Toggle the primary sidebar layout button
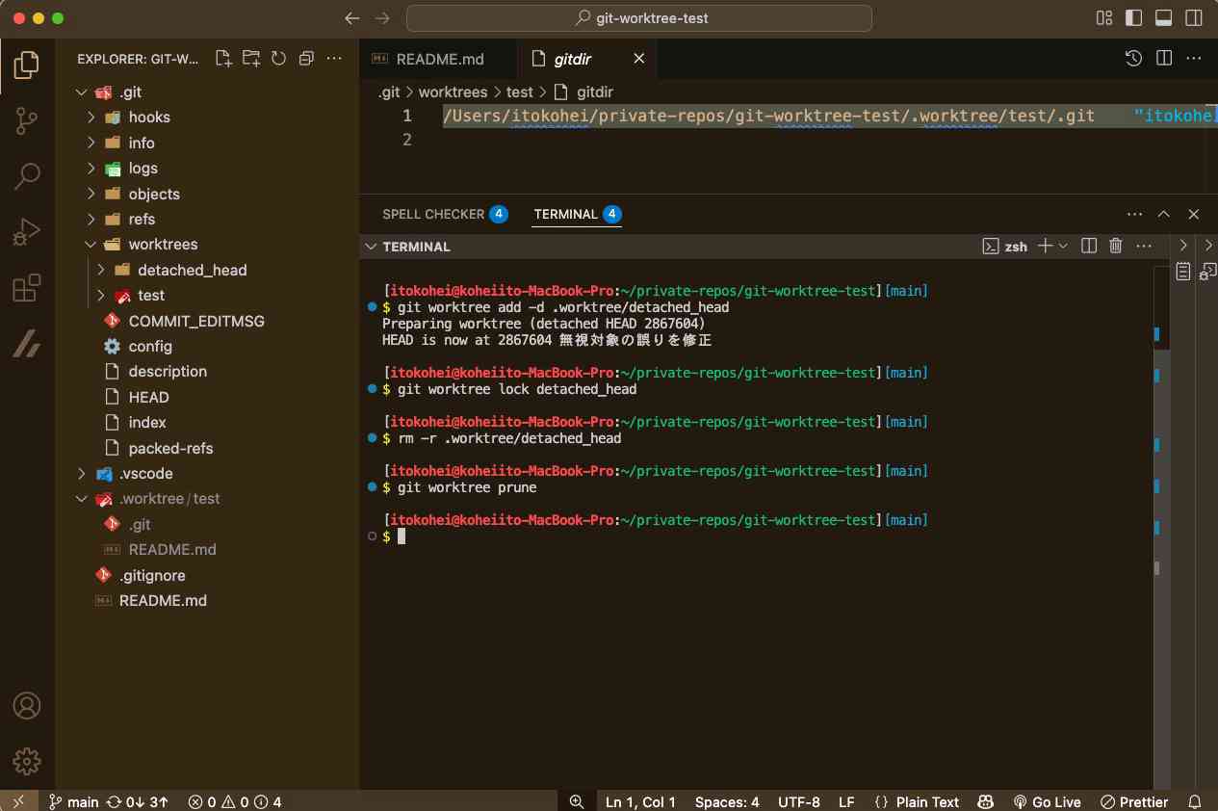 click(x=1133, y=18)
